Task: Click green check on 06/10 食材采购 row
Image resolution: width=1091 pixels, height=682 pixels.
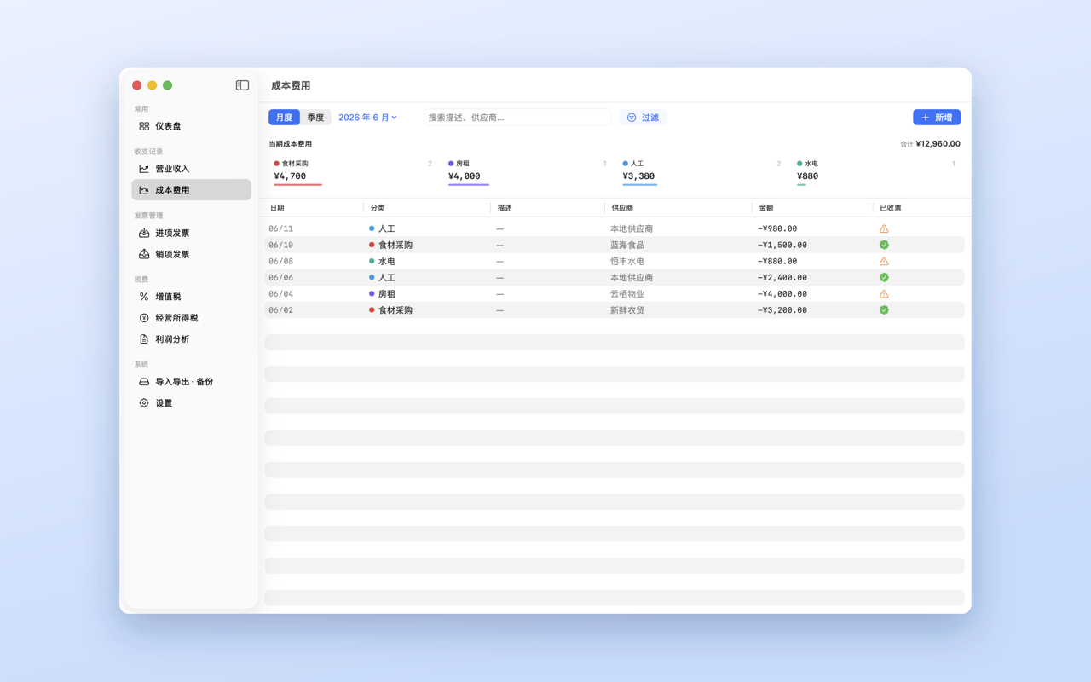Action: coord(884,245)
